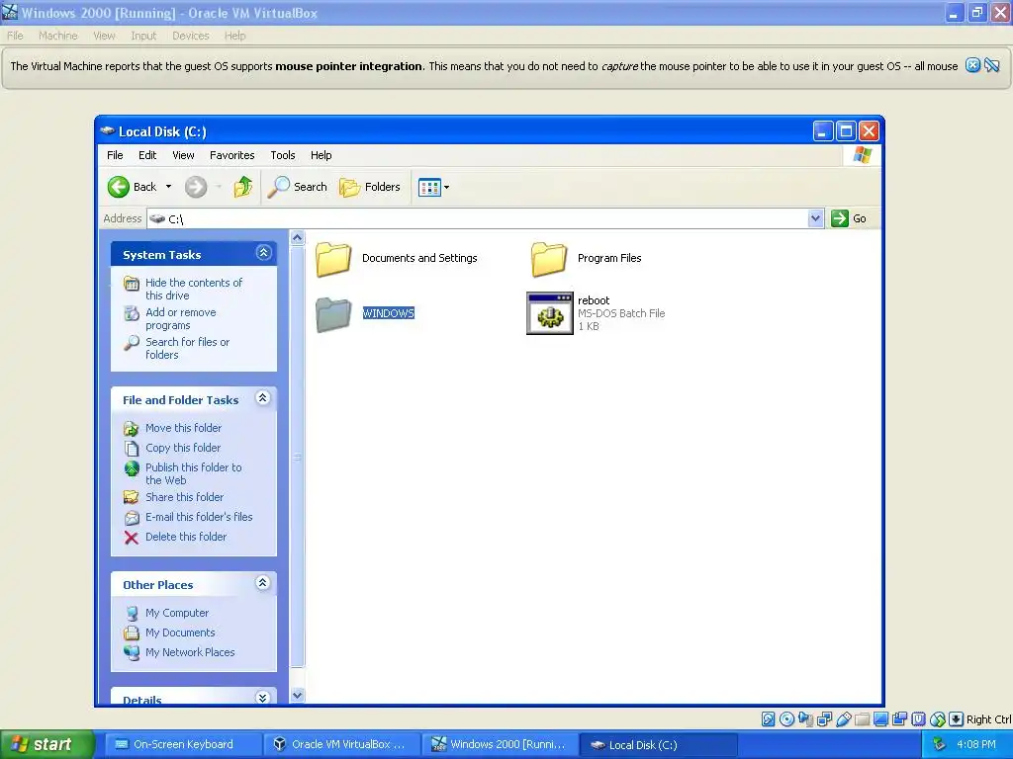Viewport: 1013px width, 759px height.
Task: Click Hide the contents of this drive
Action: pyautogui.click(x=193, y=290)
